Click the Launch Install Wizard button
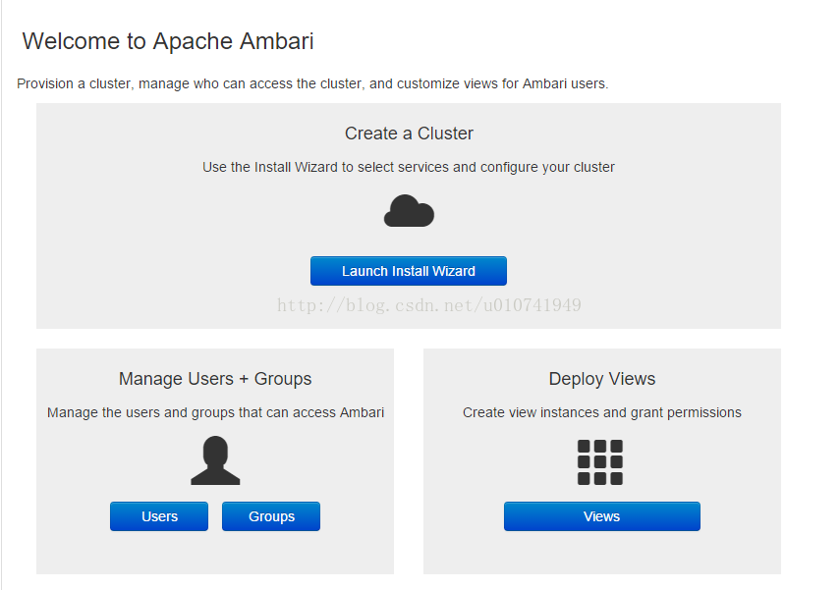This screenshot has height=590, width=840. click(409, 271)
